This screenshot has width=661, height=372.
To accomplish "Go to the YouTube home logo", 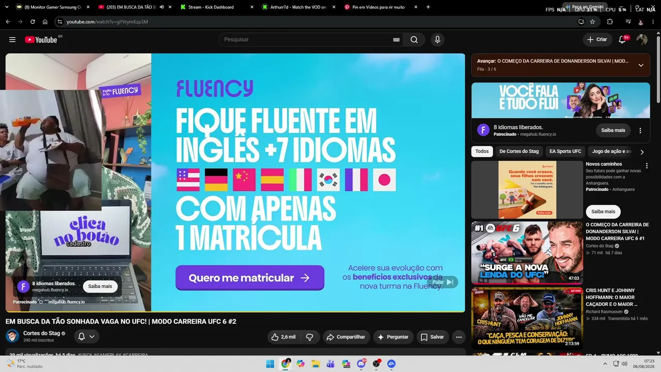I will click(41, 40).
